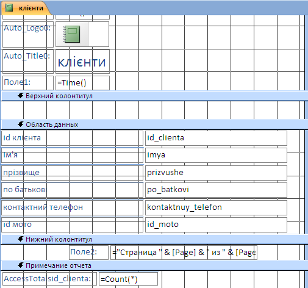Select the Поле2 label
The image size is (308, 288).
(88, 253)
